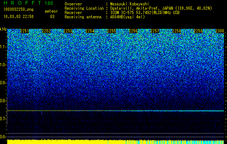Click the date stamp 10.03.03 22:50
The width and height of the screenshot is (227, 144).
[x=18, y=17]
